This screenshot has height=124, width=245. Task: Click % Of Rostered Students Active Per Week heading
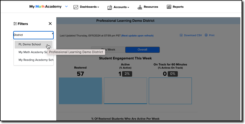coord(126,119)
